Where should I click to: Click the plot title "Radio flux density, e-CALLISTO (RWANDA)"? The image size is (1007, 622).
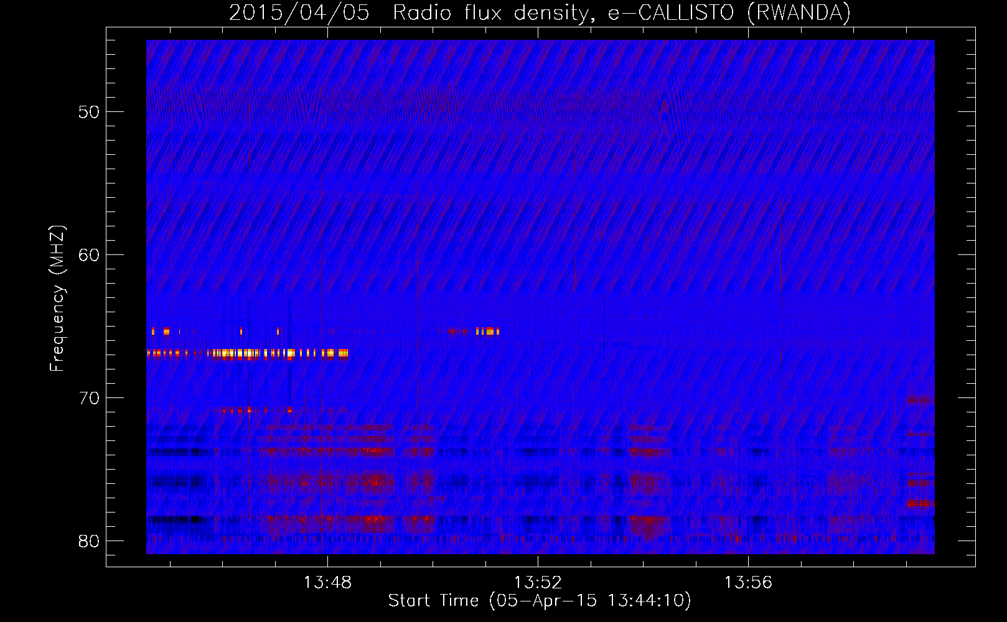tap(622, 13)
